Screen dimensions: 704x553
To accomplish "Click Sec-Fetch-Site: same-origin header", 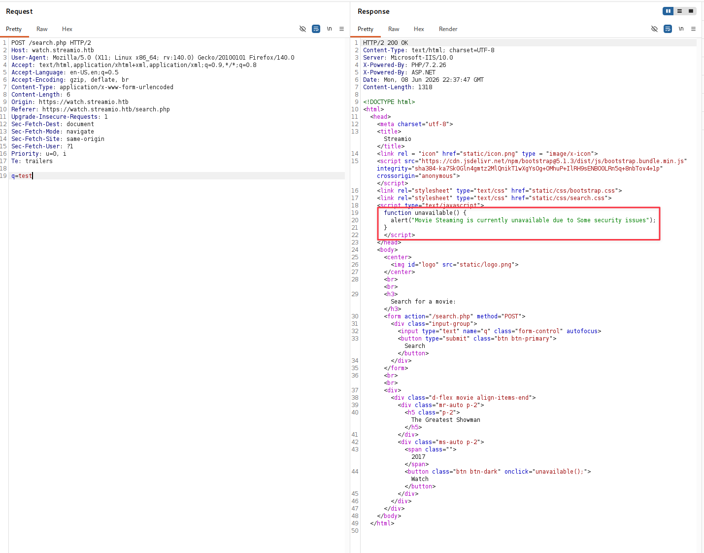I will (x=58, y=139).
